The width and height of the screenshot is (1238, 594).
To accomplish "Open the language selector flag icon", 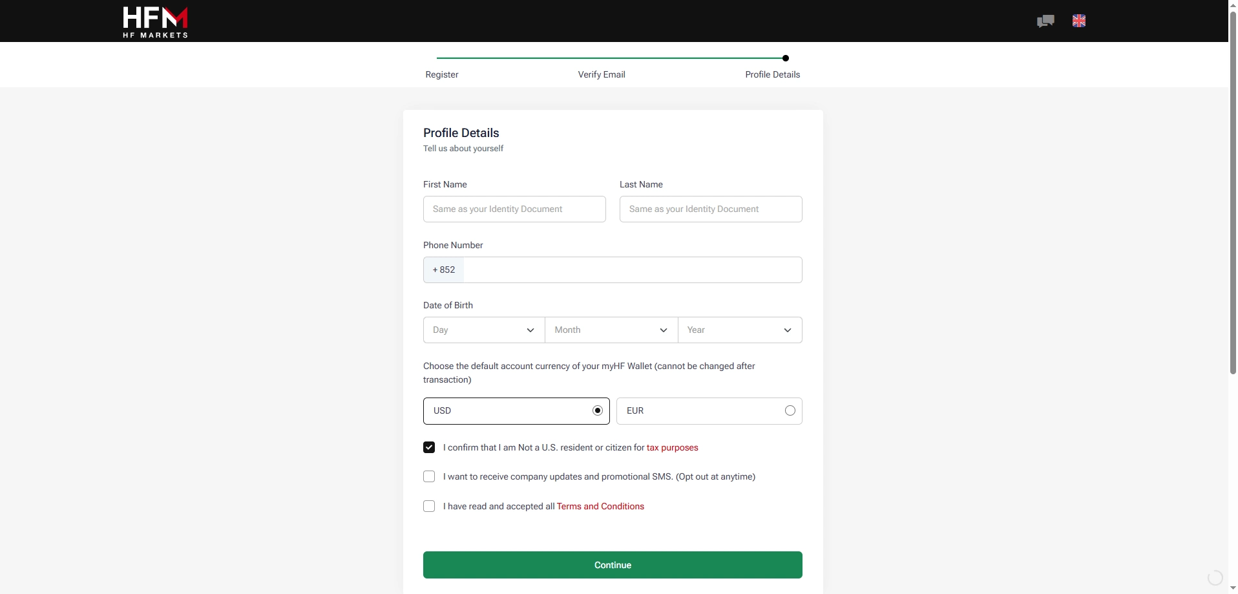I will 1079,20.
